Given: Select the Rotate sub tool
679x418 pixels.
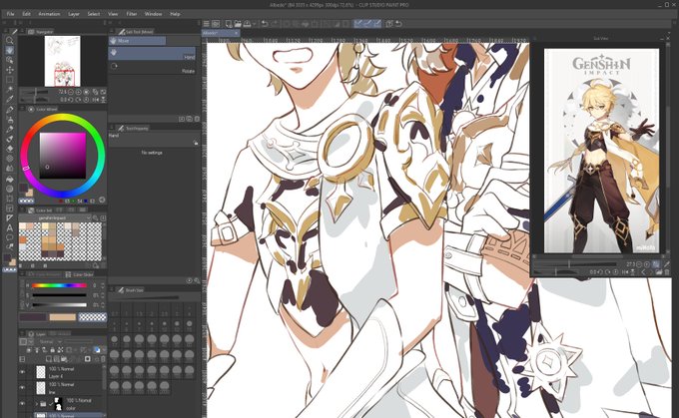Looking at the screenshot, I should coord(152,68).
